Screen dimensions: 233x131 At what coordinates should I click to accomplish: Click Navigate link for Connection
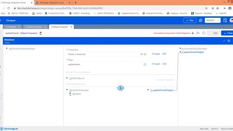[156, 54]
